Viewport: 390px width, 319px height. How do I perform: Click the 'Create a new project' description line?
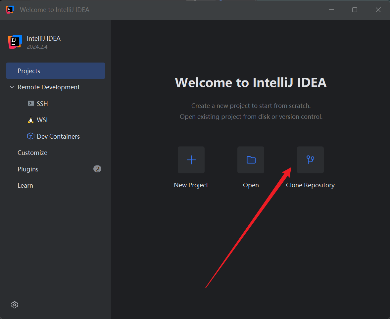click(x=251, y=106)
